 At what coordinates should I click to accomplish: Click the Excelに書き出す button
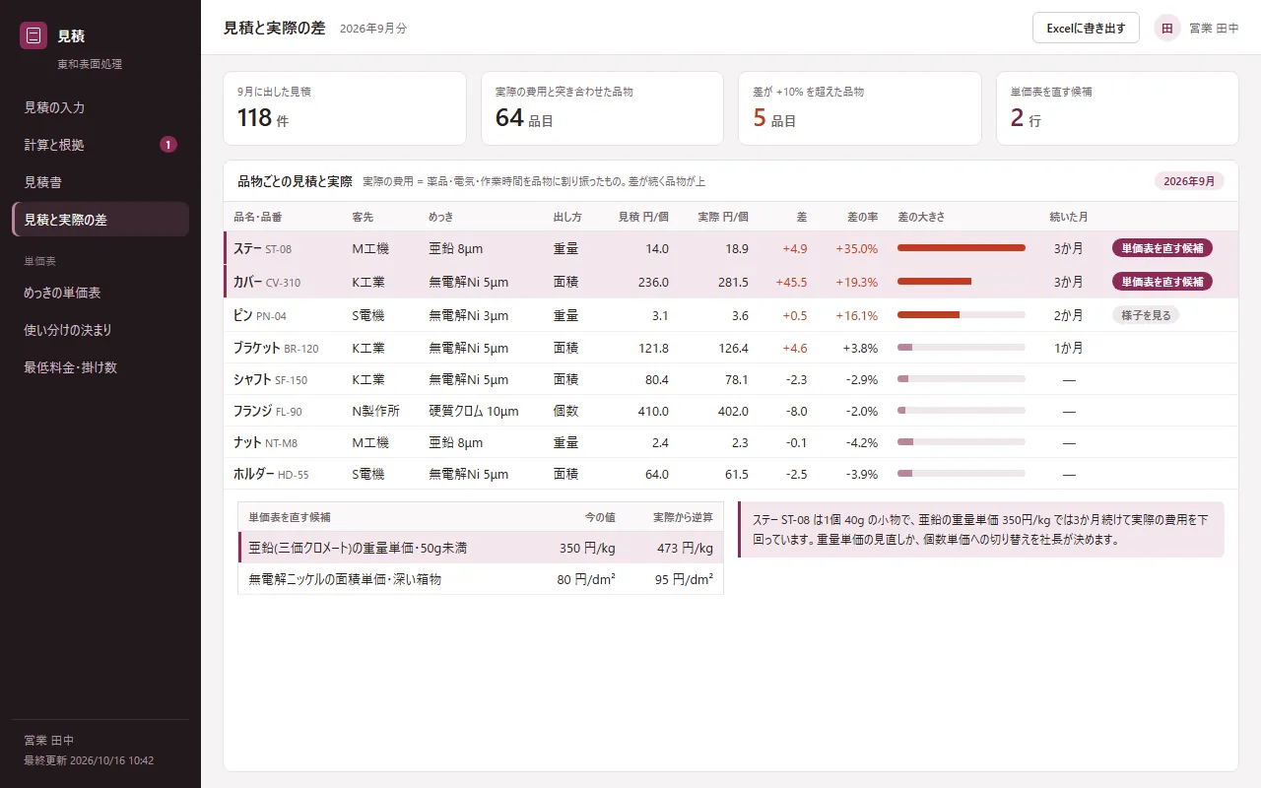click(1086, 29)
